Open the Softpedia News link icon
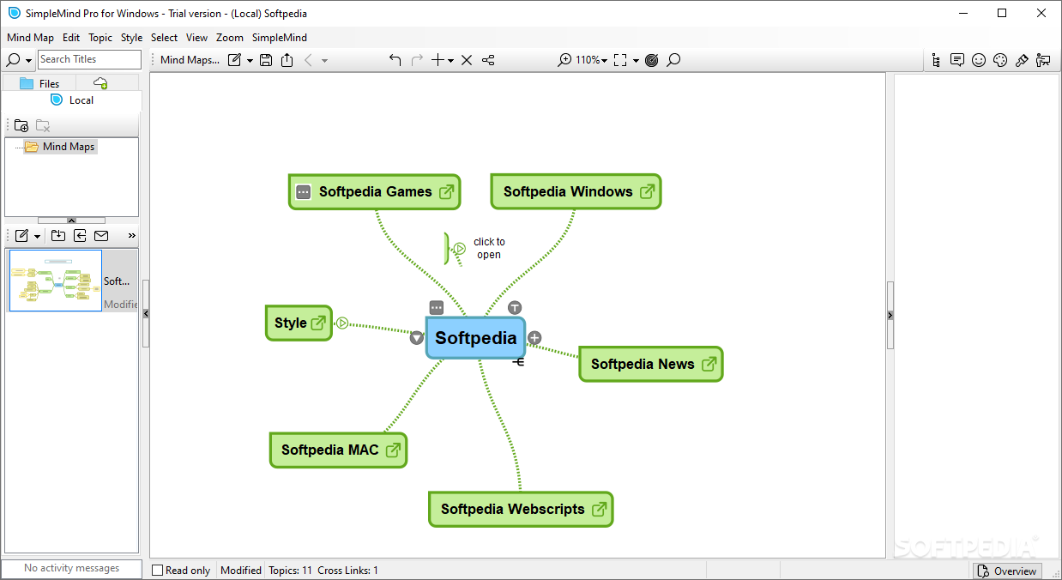 click(709, 364)
